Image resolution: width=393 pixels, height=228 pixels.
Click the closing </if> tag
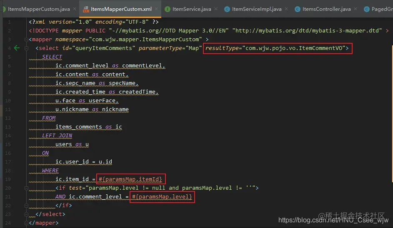[64, 206]
